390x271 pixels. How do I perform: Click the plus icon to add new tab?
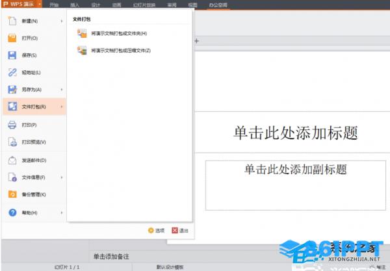pos(197,41)
